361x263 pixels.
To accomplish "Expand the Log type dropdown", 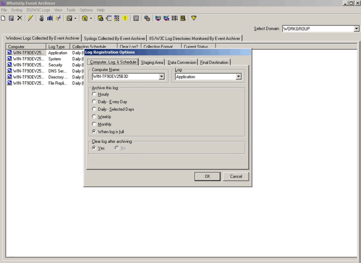I will (238, 77).
